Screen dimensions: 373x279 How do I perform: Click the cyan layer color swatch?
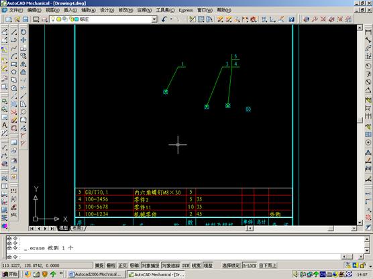pos(76,19)
